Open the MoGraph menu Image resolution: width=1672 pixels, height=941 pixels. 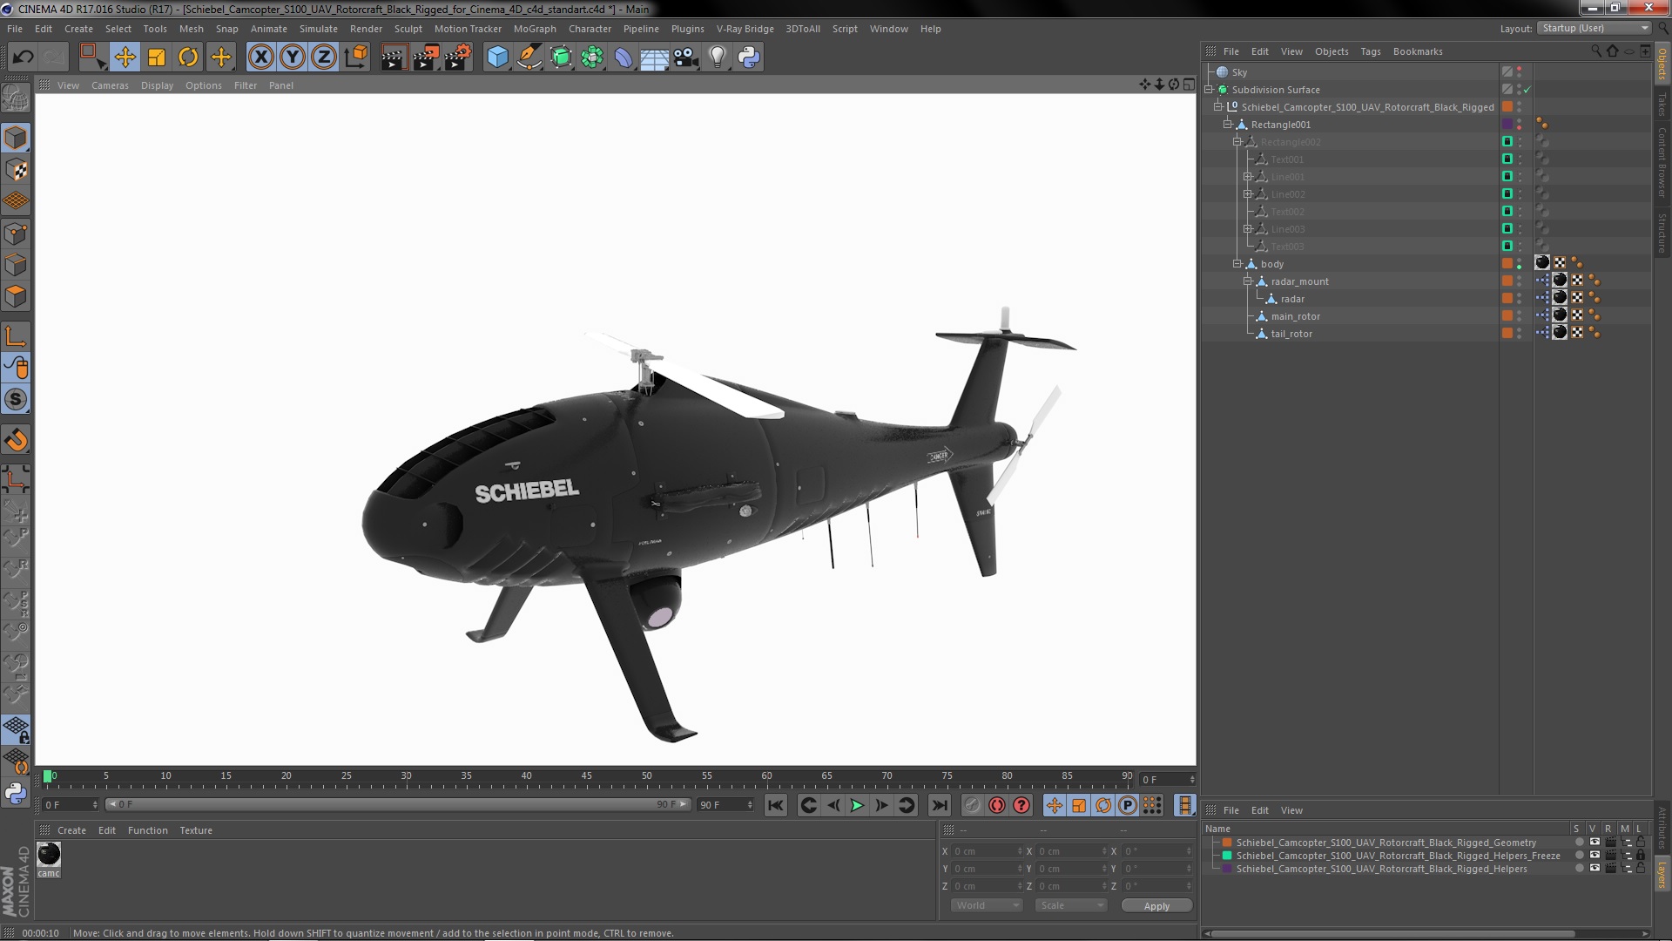534,29
